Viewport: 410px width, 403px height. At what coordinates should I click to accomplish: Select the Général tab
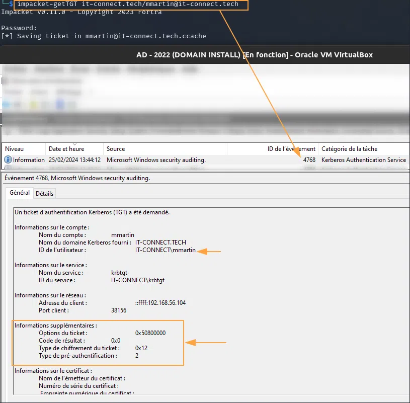coord(20,193)
